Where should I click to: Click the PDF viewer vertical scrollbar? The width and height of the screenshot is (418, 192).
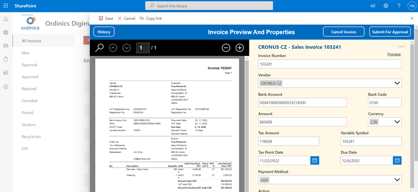click(247, 124)
